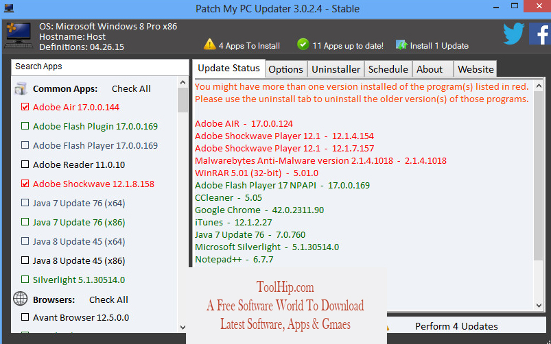551x344 pixels.
Task: Check the Adobe Flash Player 17.0.0.169 checkbox
Action: tap(25, 145)
